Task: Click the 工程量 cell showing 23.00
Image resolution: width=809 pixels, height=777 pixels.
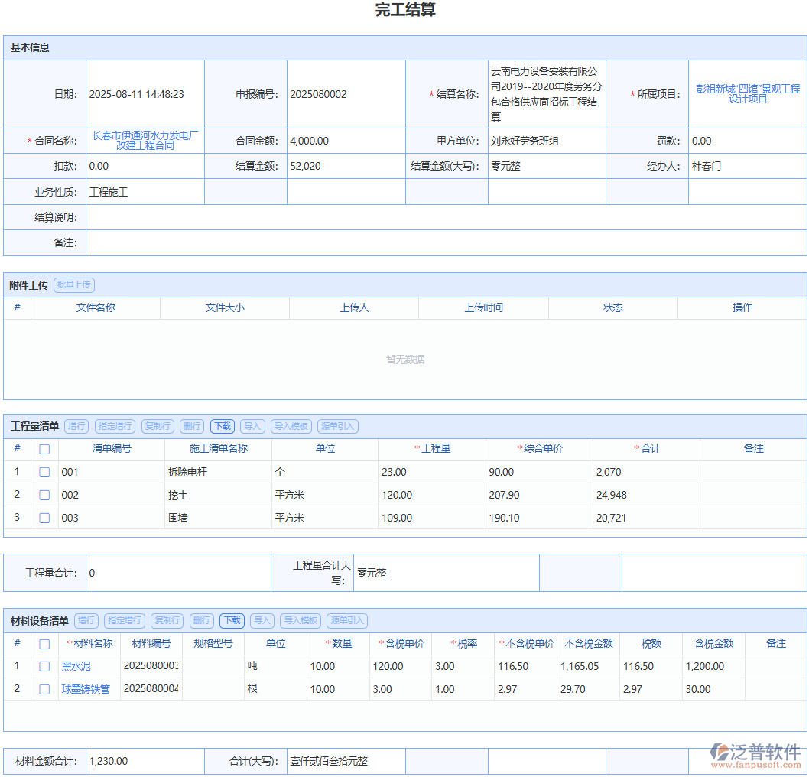Action: coord(431,473)
